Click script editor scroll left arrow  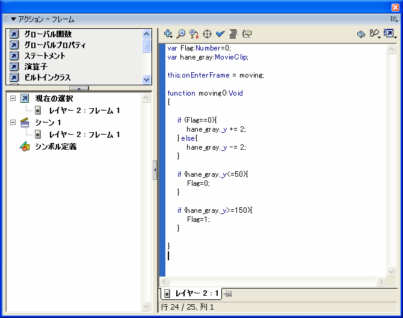coord(164,281)
